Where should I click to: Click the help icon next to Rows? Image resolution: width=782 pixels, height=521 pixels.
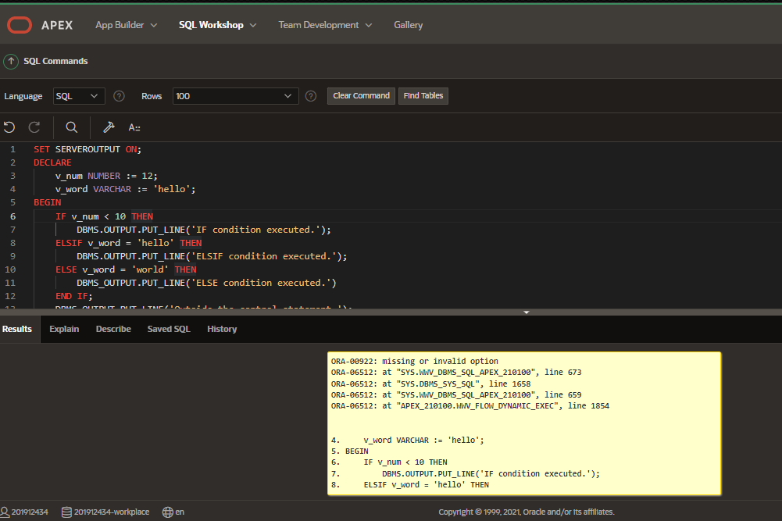pos(311,96)
